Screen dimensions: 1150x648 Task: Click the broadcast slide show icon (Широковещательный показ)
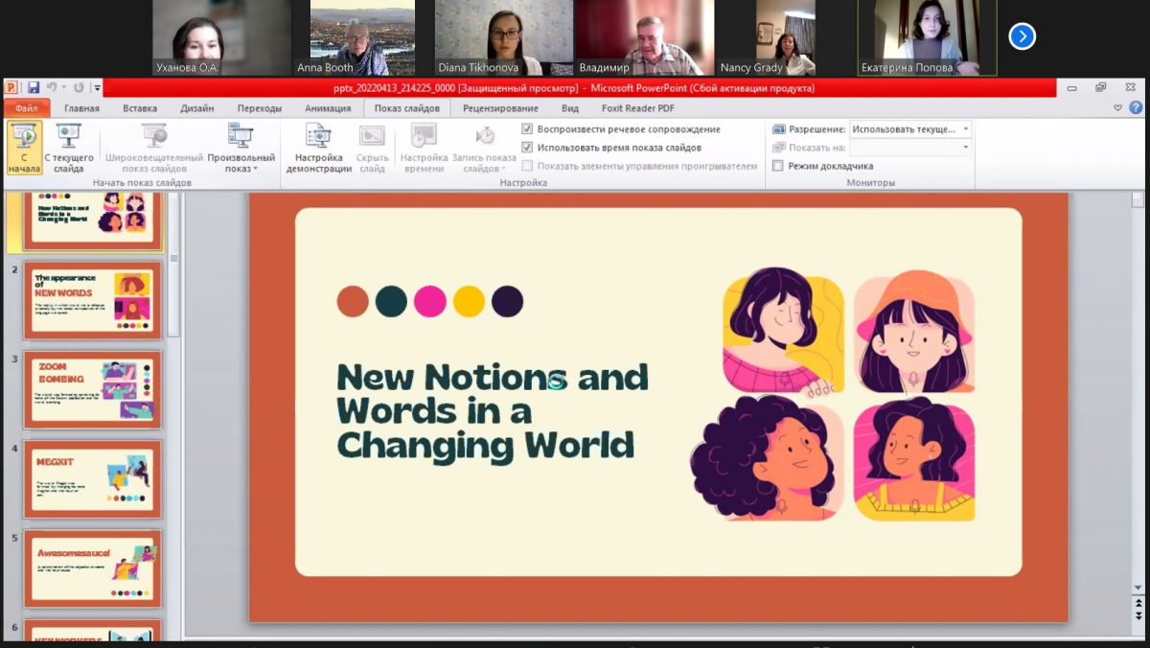154,135
